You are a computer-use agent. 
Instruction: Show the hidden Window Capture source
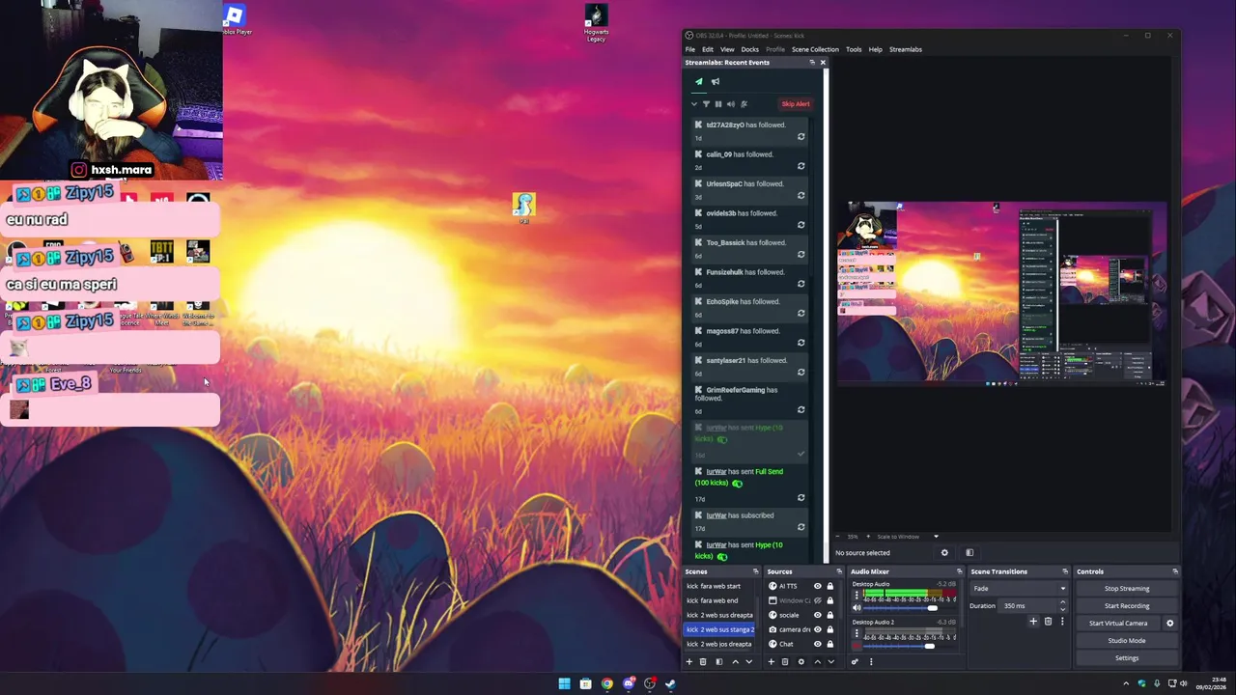point(817,600)
